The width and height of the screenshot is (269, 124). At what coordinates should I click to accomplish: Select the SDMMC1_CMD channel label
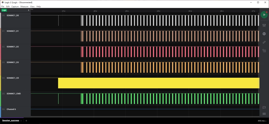point(14,94)
